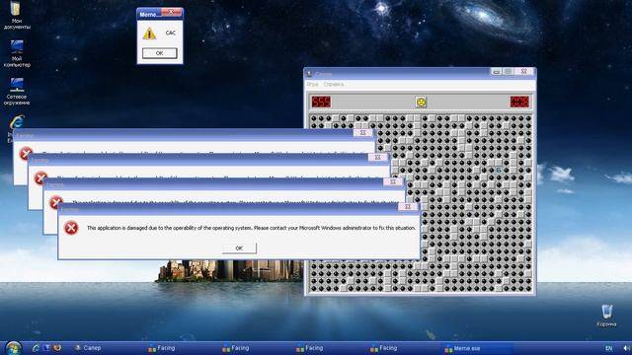Viewport: 632px width, 355px height.
Task: Launch Internet Explorer from quick launch
Action: (36, 348)
